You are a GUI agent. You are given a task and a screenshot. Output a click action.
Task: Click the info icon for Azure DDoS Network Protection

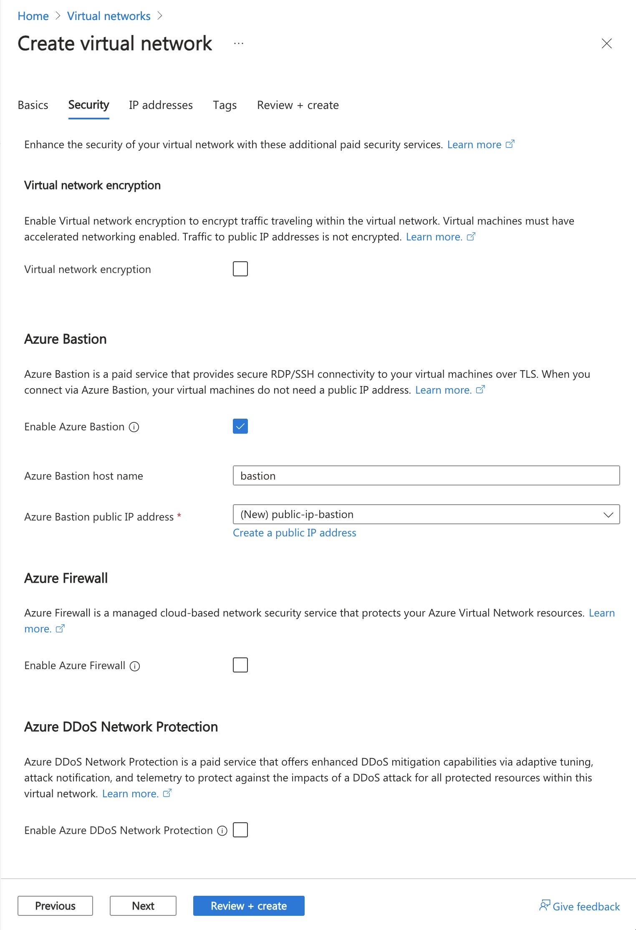(x=222, y=831)
